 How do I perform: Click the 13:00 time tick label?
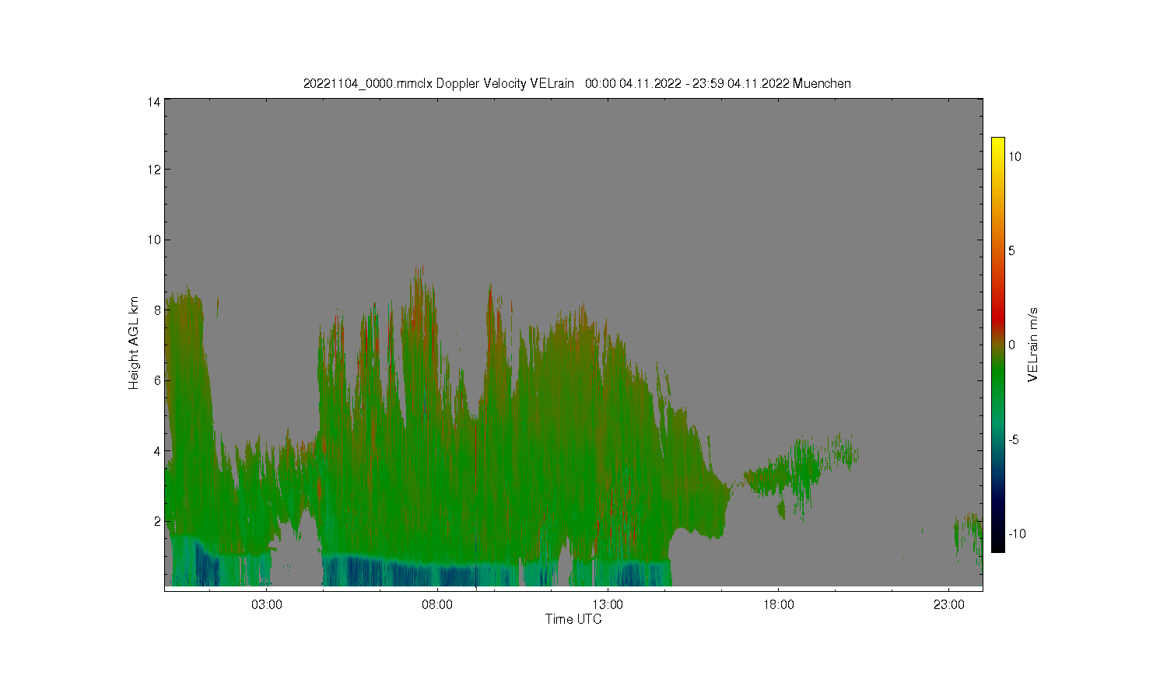pos(608,604)
